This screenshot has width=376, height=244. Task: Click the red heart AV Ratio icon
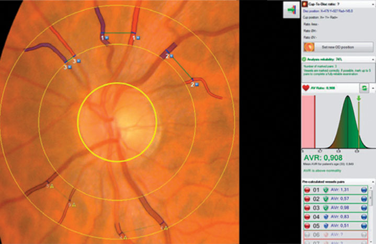pos(305,89)
